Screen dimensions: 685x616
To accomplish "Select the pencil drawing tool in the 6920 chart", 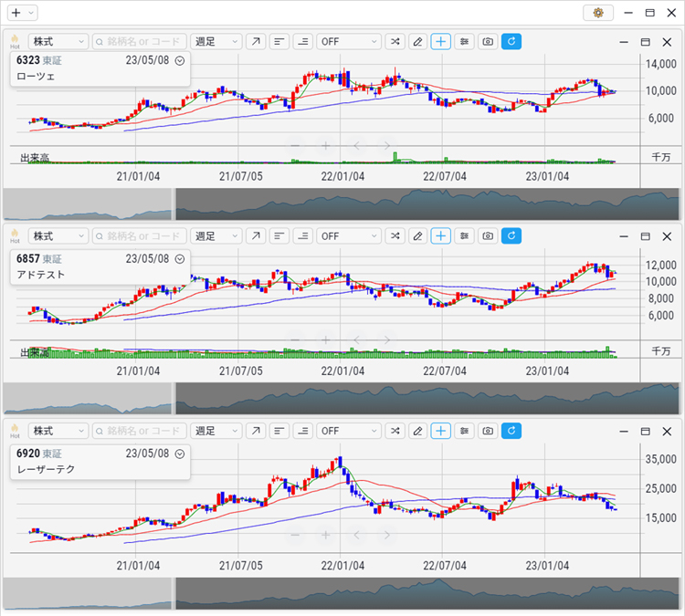I will (x=417, y=431).
